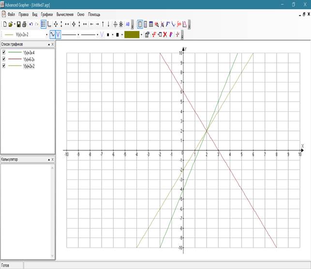Uncheck the Y(x)=3x-4 graph
Screen dimensions: 311x269
click(4, 52)
